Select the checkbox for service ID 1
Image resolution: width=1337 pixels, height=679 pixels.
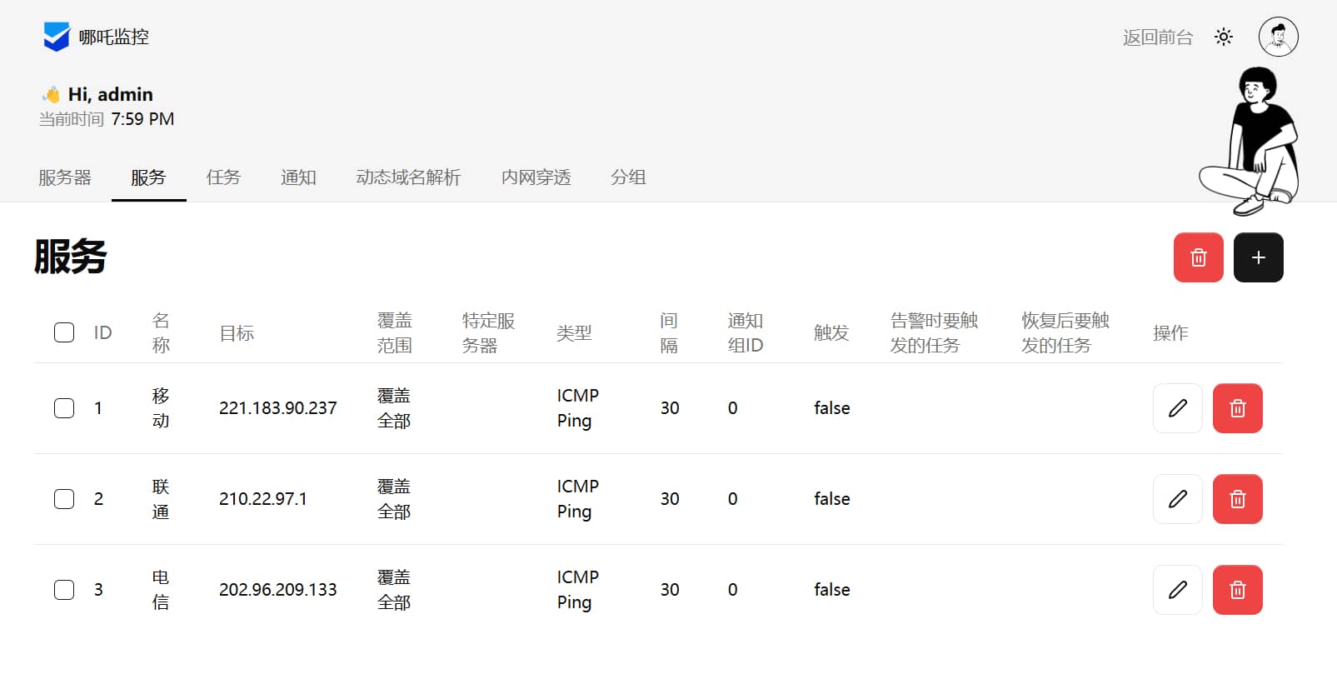[x=64, y=408]
